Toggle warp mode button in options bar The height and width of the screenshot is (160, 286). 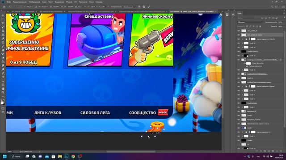tap(139, 7)
